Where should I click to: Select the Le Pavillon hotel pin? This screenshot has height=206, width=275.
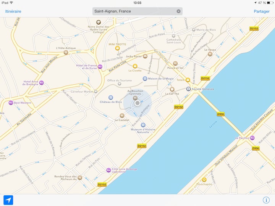(x=252, y=138)
